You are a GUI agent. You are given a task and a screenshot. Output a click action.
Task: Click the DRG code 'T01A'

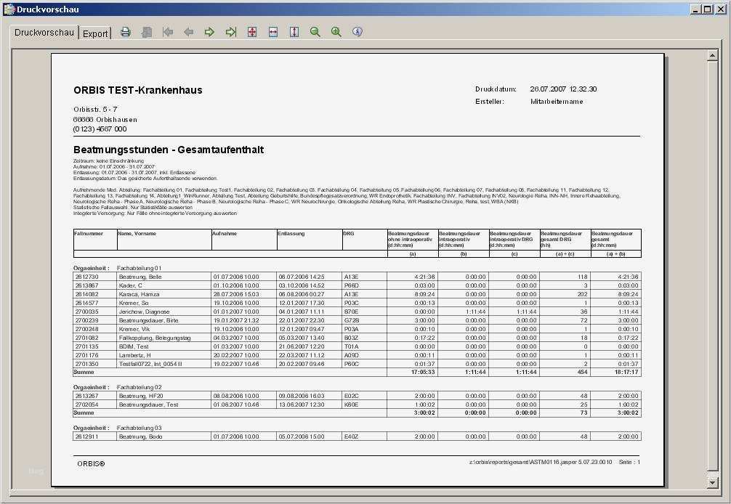click(352, 346)
